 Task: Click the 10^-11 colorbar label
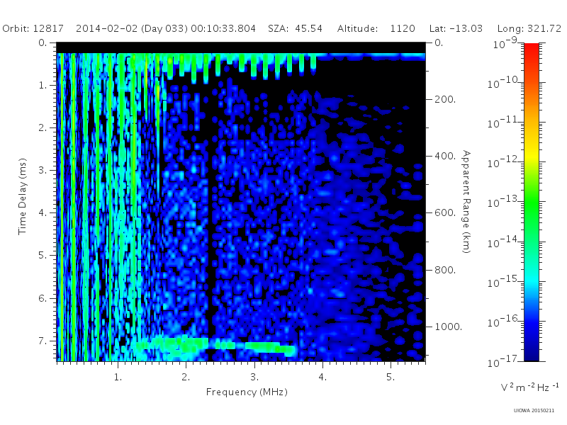(504, 123)
